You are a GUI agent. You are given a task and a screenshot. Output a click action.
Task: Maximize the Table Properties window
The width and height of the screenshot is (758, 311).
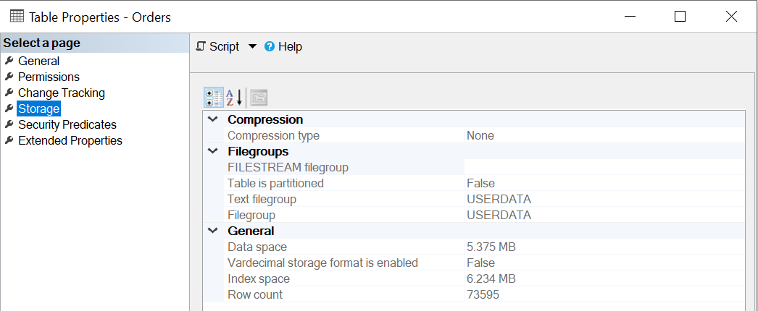tap(680, 17)
